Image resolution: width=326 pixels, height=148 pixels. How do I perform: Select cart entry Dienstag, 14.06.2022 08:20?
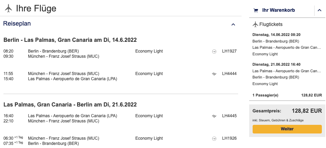pyautogui.click(x=276, y=35)
